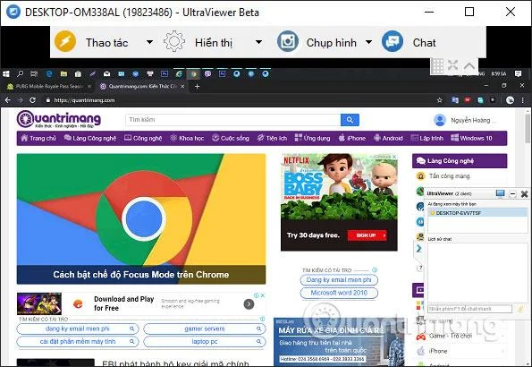Click the Đăng ký email miễn phí link
The image size is (532, 367).
click(339, 279)
